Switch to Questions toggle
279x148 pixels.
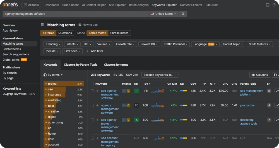65,33
